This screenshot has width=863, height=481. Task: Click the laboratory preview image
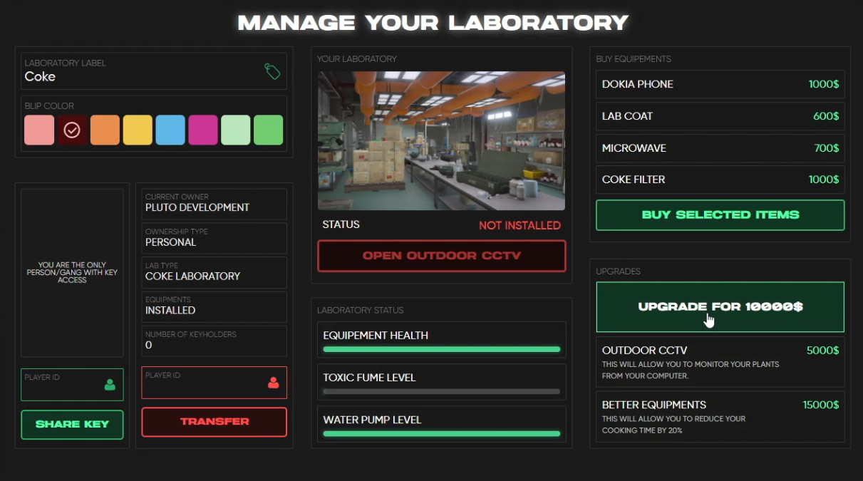[x=440, y=140]
